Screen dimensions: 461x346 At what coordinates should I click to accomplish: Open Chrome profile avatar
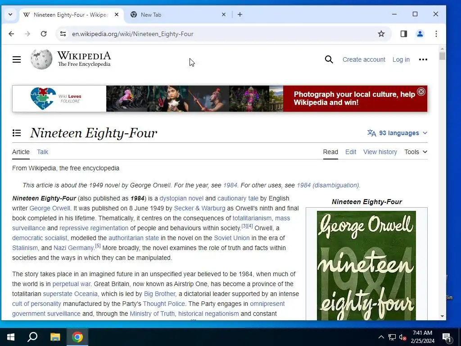pyautogui.click(x=420, y=34)
